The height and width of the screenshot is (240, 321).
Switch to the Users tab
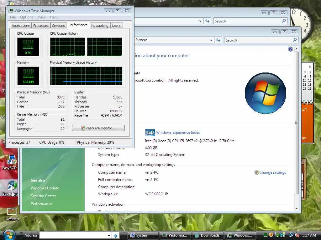116,26
